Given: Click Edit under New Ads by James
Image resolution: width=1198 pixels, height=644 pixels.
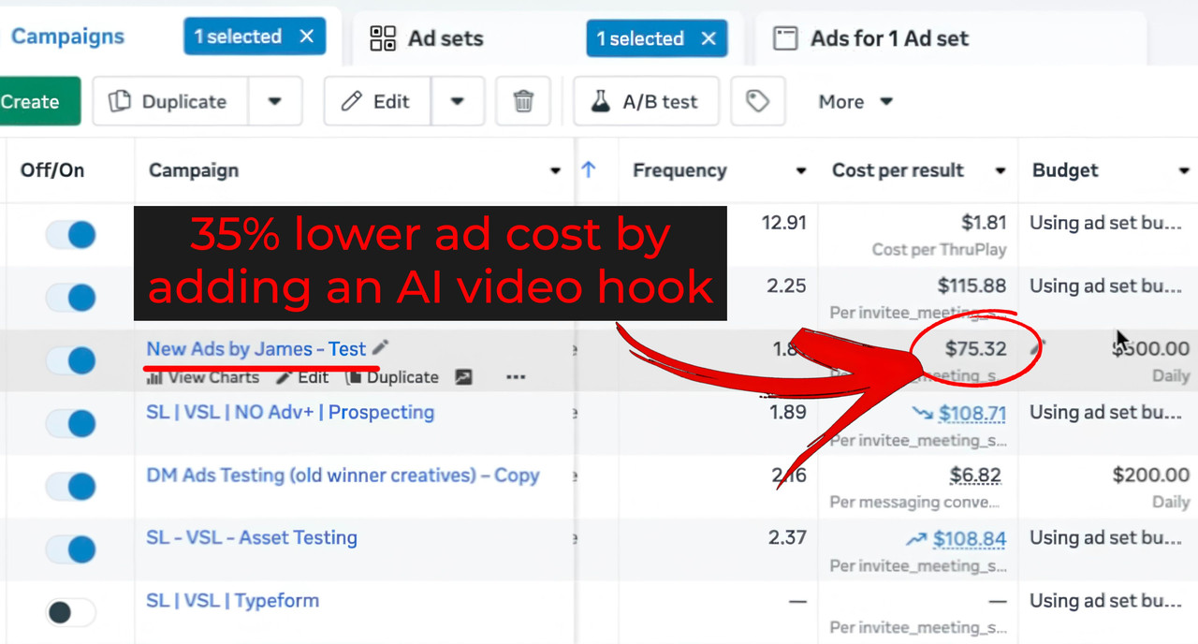Looking at the screenshot, I should [x=302, y=377].
